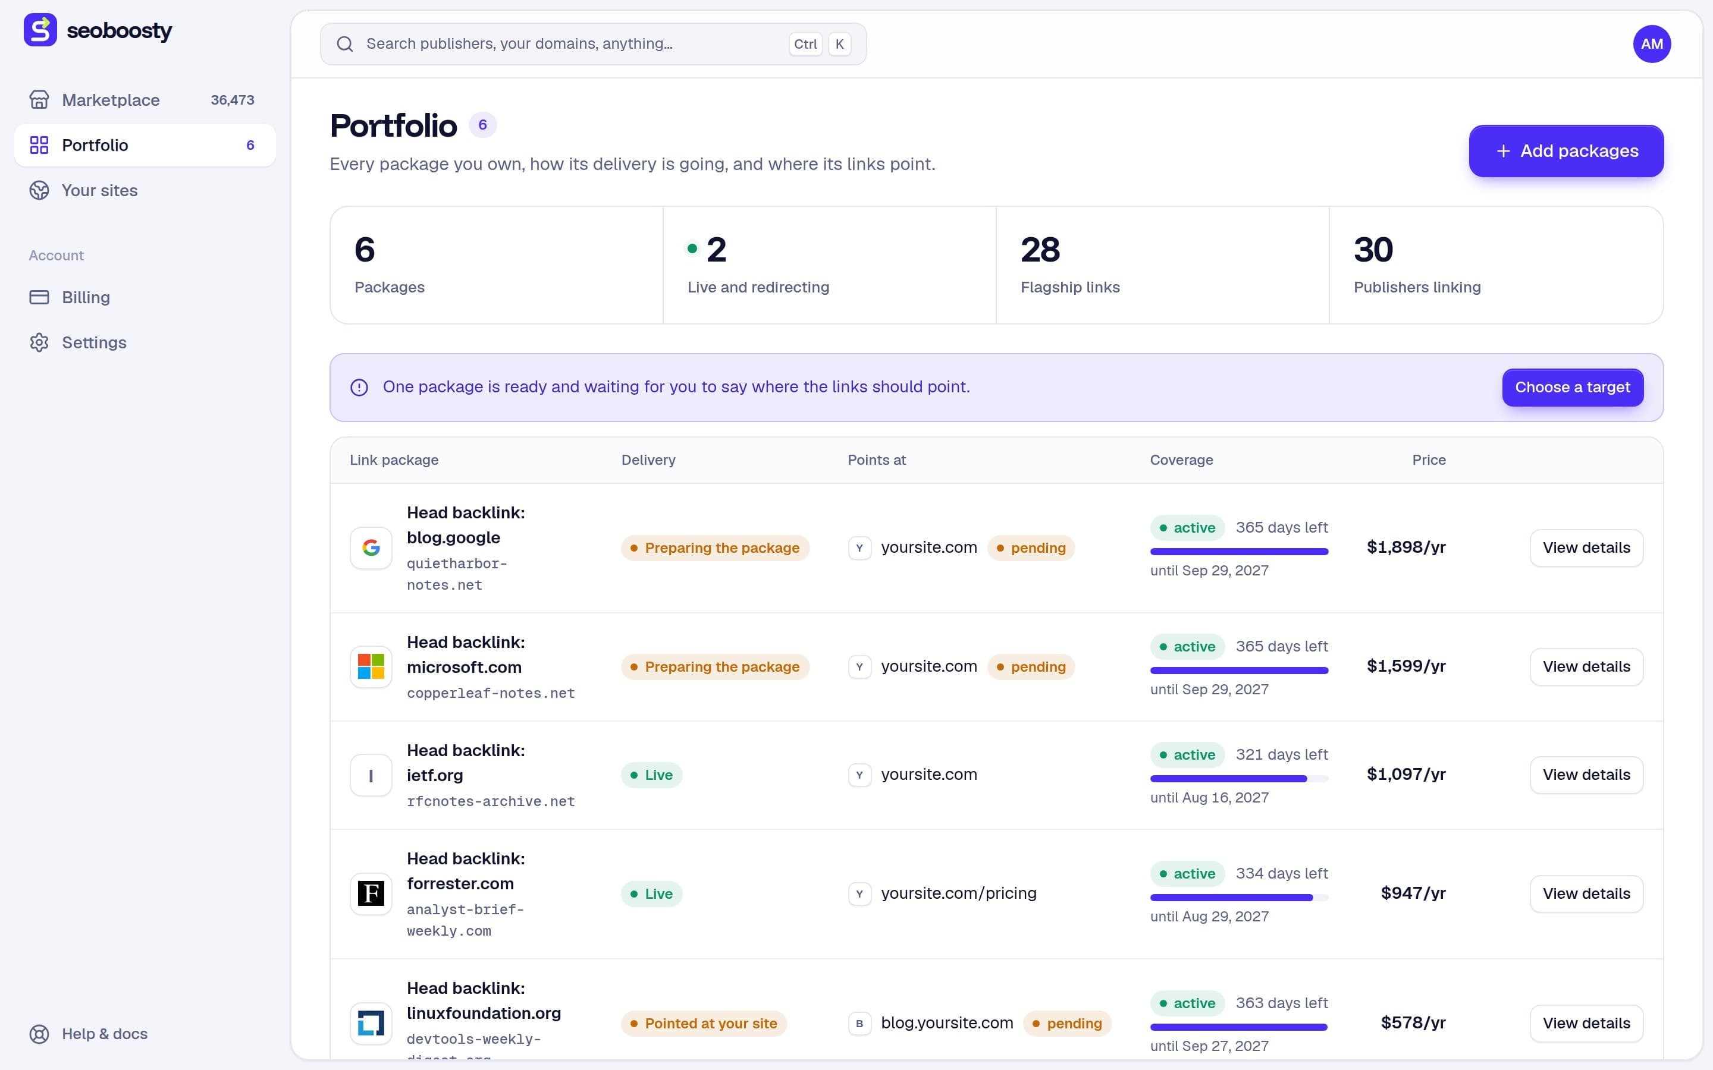Click the Add packages button
1713x1070 pixels.
1565,151
